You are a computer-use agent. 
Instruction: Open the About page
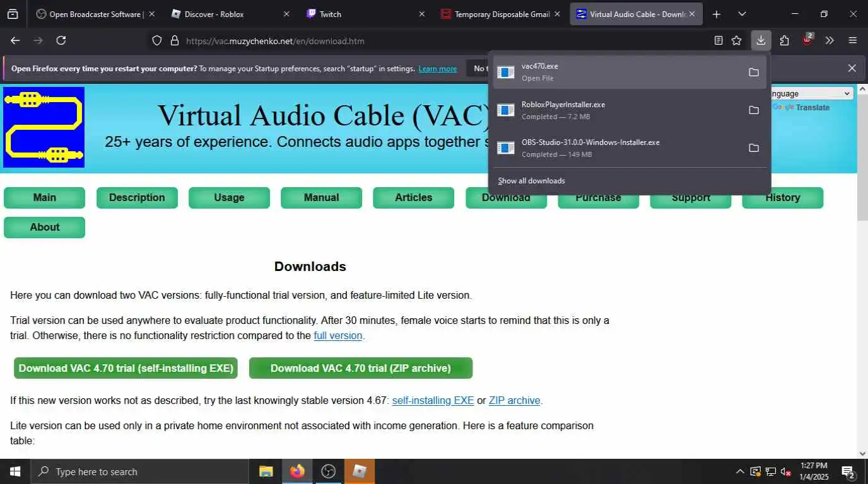click(x=44, y=227)
